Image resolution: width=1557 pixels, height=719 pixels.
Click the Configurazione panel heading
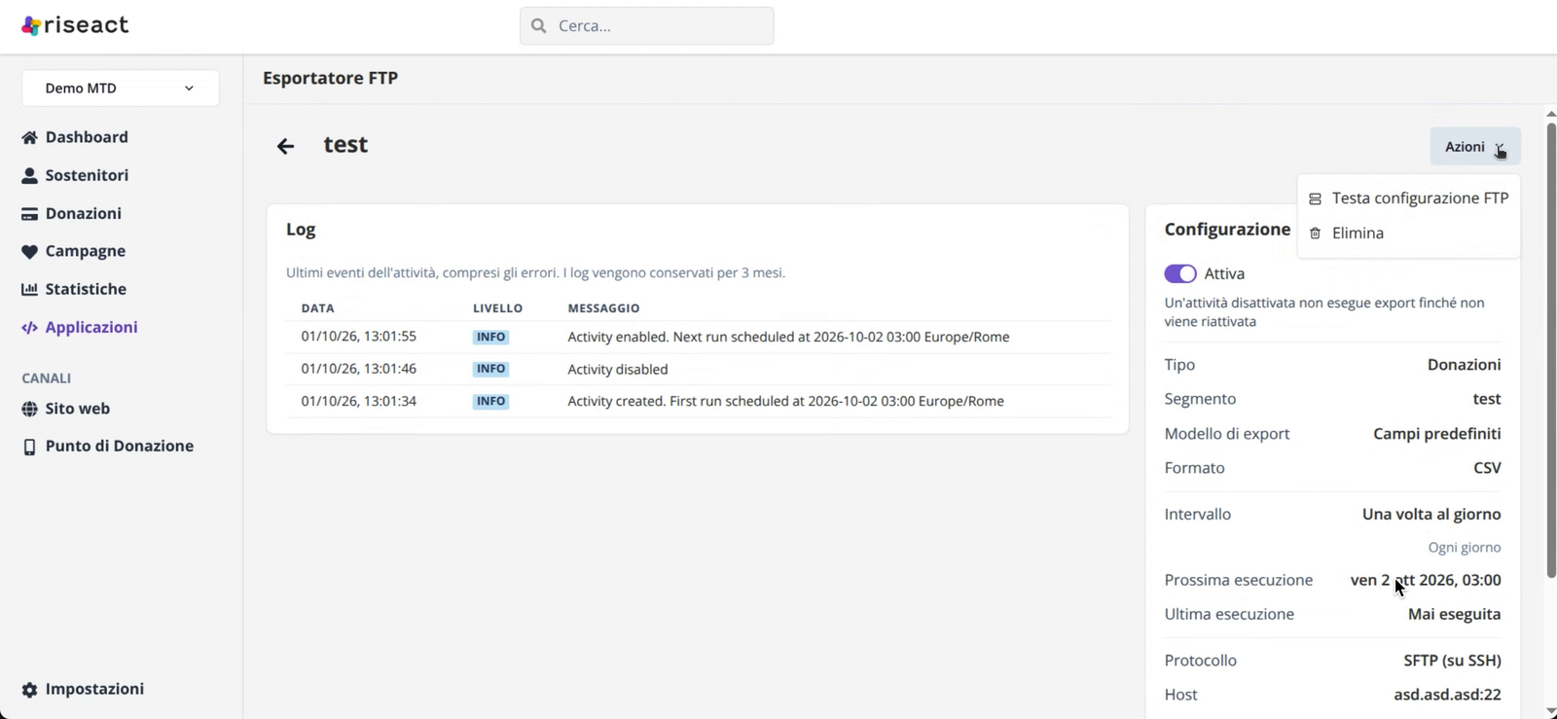(x=1227, y=230)
